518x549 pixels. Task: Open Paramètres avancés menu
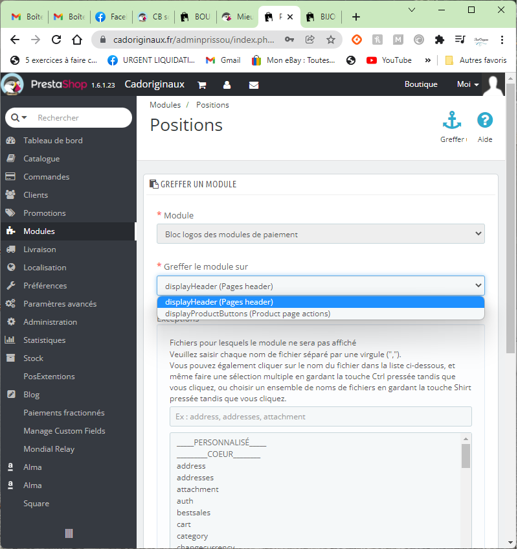point(60,304)
